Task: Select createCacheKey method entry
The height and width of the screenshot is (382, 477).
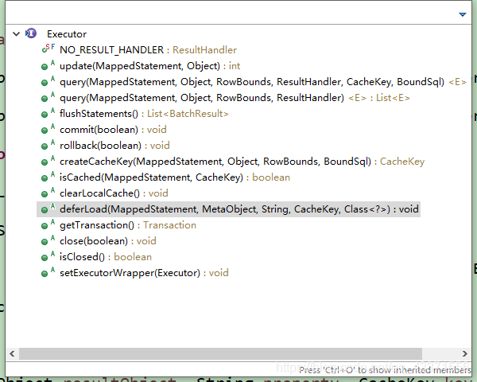Action: (x=242, y=161)
